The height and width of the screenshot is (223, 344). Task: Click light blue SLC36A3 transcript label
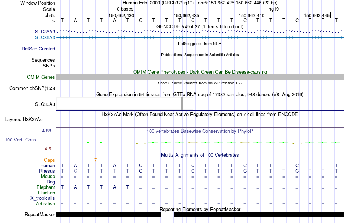[45, 38]
